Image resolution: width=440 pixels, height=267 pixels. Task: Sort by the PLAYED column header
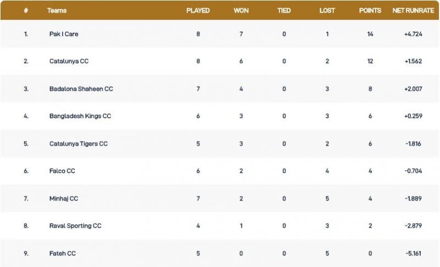[198, 10]
